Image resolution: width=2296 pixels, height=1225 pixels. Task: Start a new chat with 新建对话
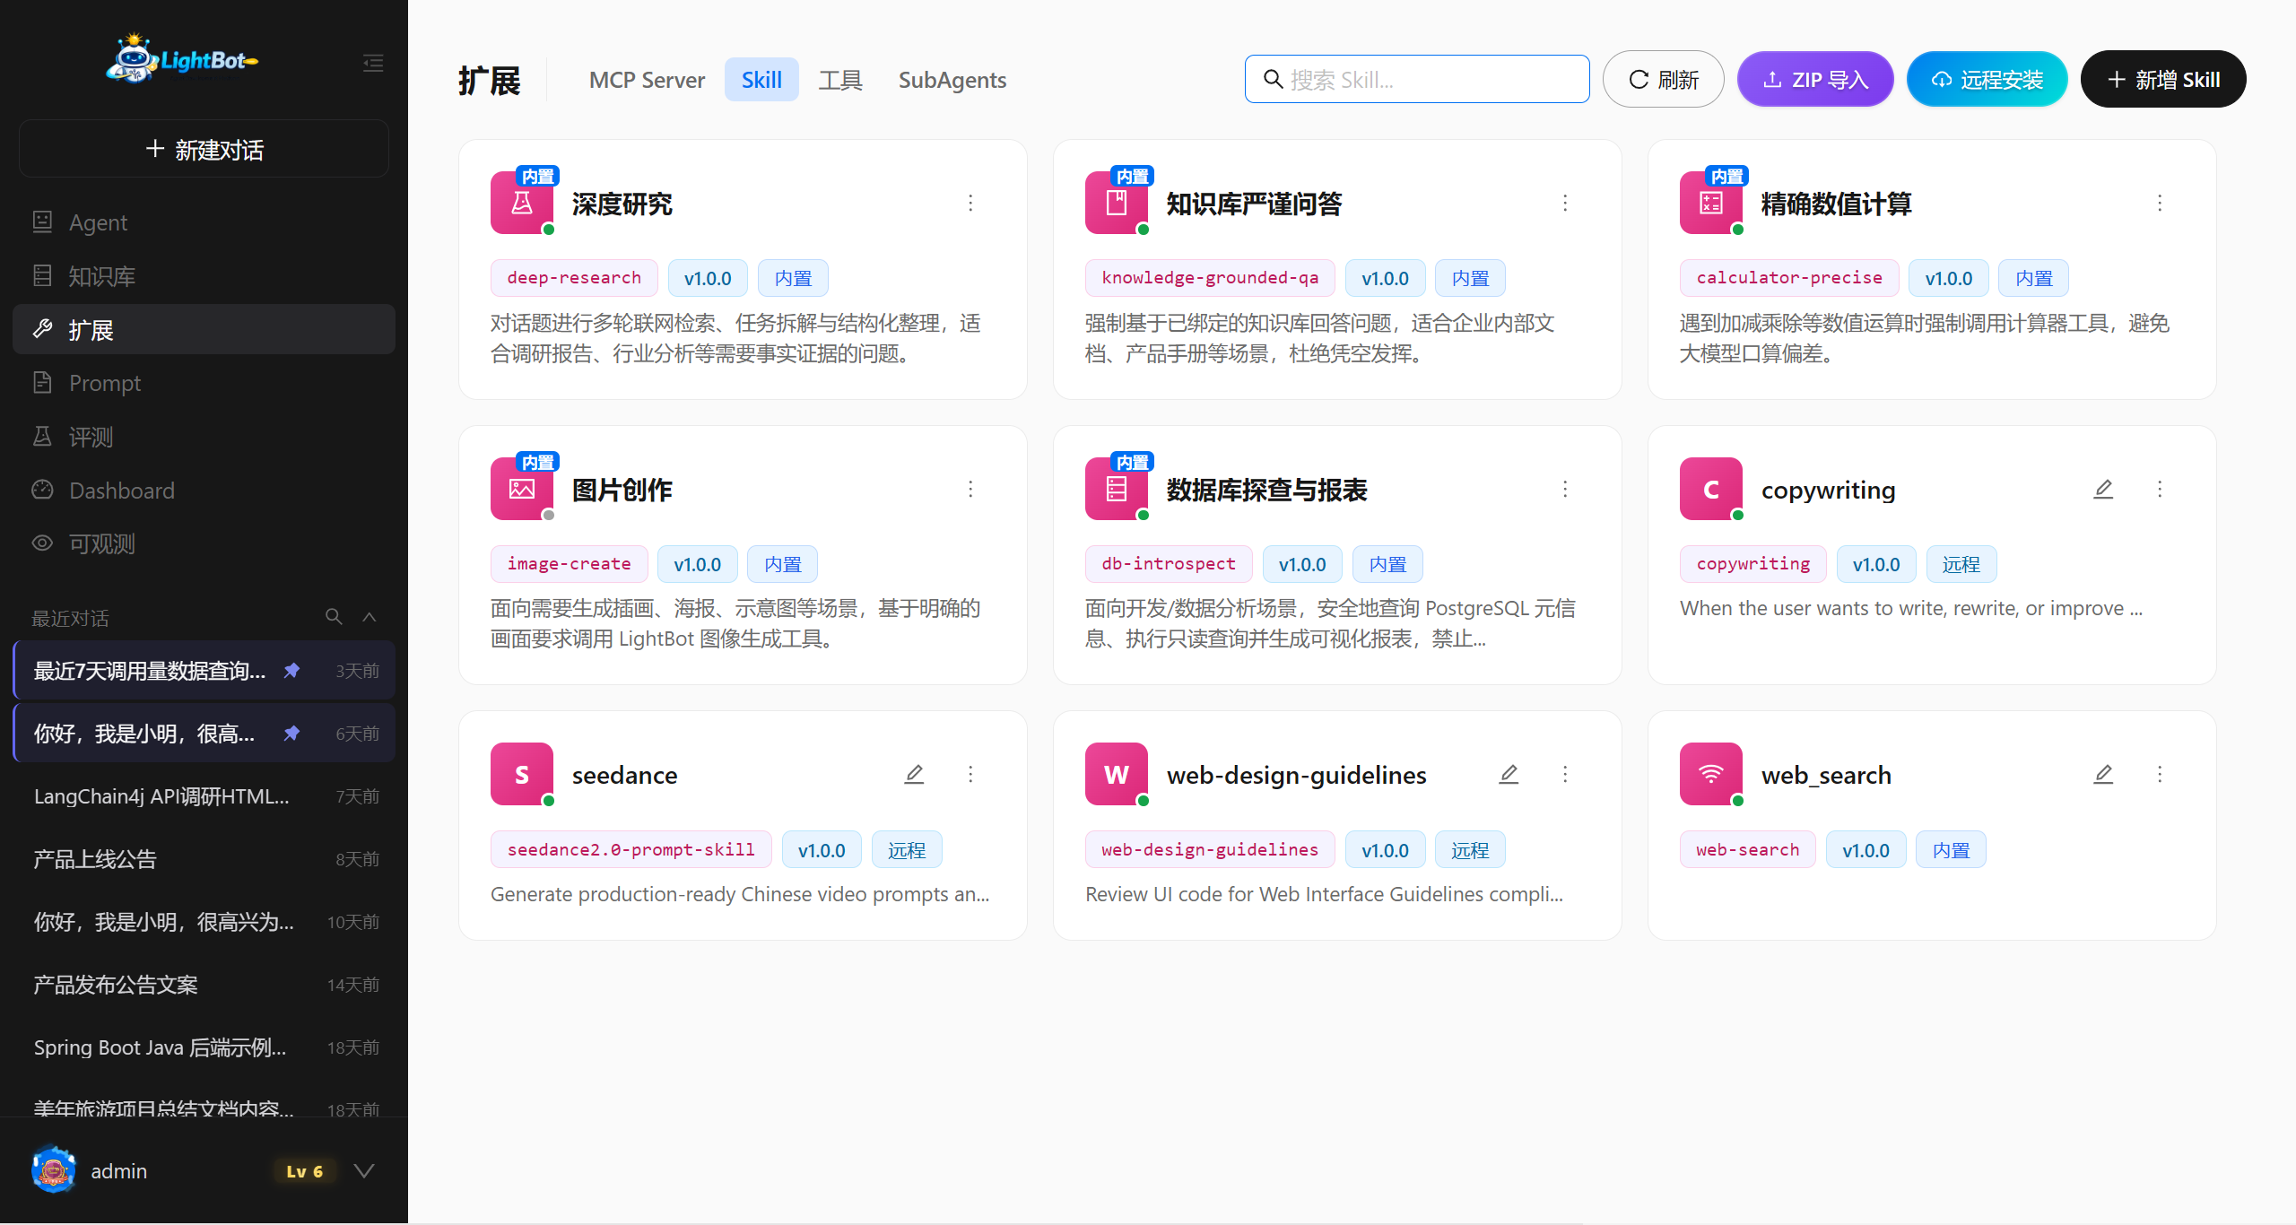pos(204,149)
